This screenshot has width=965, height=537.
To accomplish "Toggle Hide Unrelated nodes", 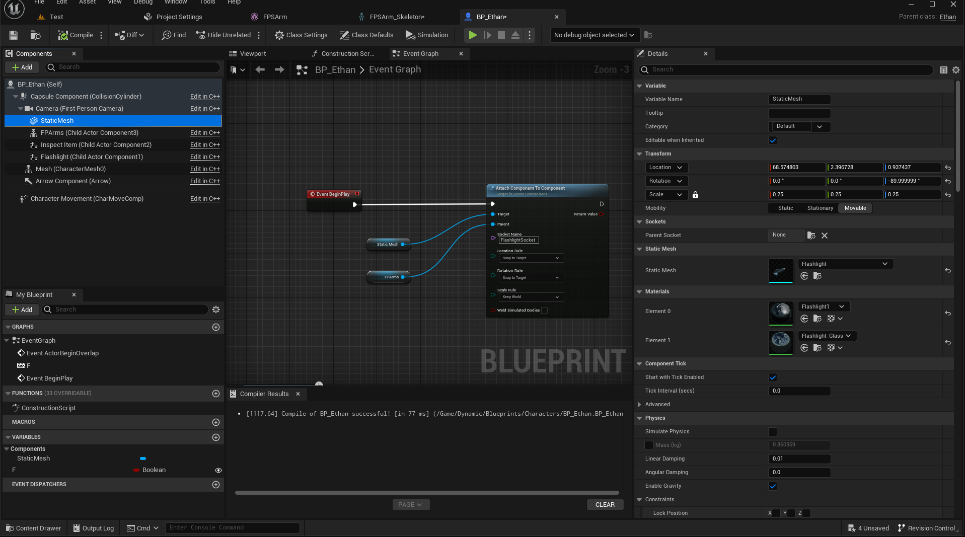I will (224, 35).
